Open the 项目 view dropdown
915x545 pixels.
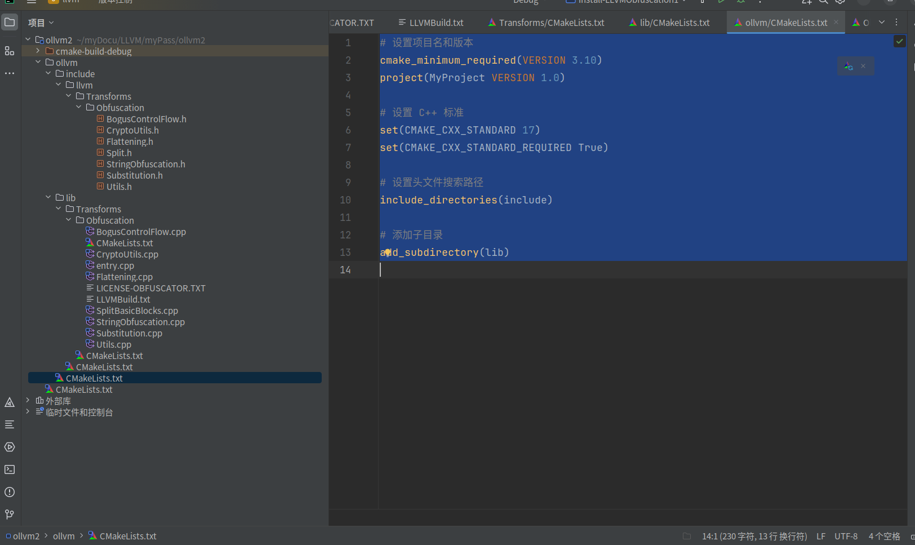coord(41,23)
